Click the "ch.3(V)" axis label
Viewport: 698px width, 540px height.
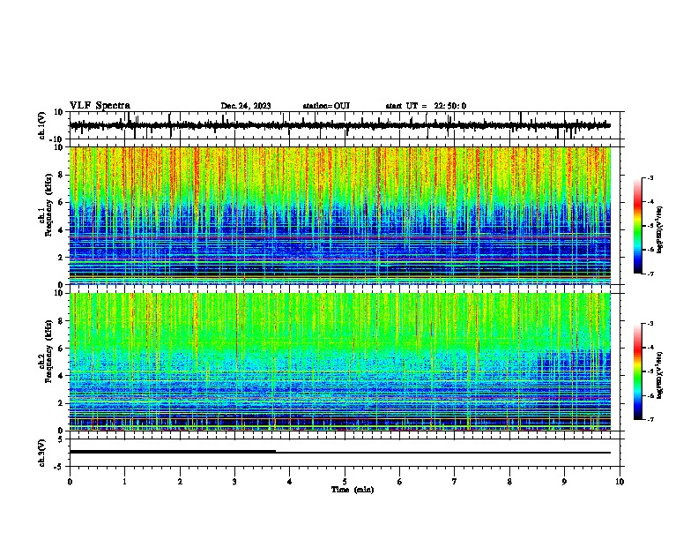(42, 454)
